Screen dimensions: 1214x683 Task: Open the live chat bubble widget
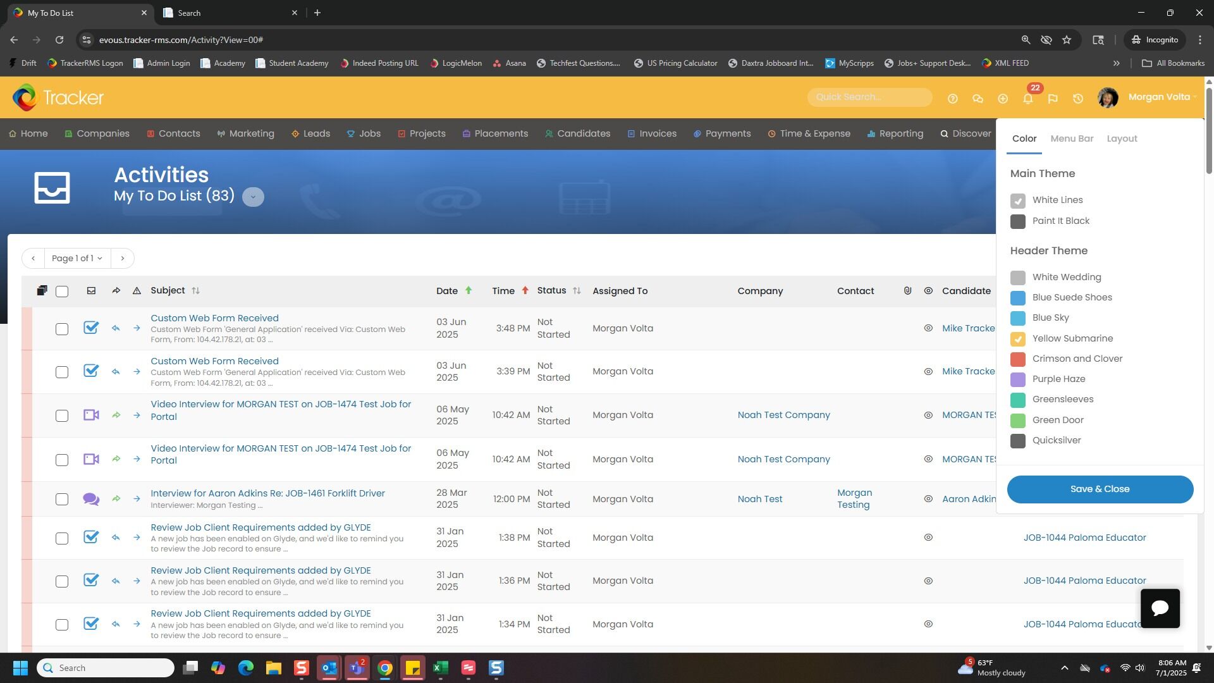[1160, 608]
